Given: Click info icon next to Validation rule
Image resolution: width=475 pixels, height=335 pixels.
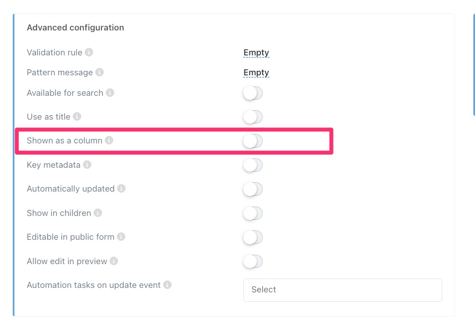Looking at the screenshot, I should pos(89,53).
